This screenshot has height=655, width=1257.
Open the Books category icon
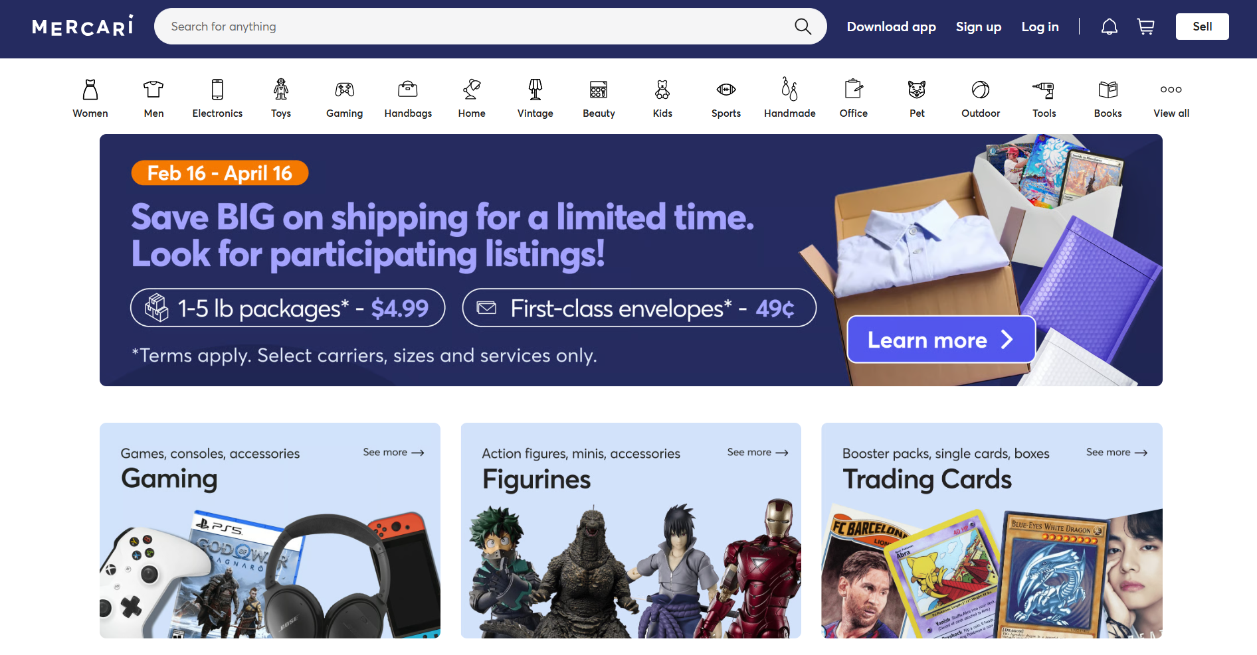pyautogui.click(x=1108, y=89)
